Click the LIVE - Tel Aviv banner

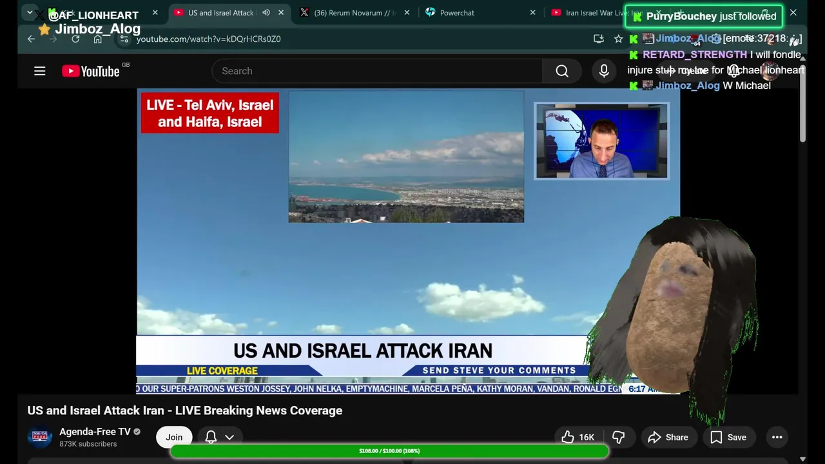pos(210,113)
